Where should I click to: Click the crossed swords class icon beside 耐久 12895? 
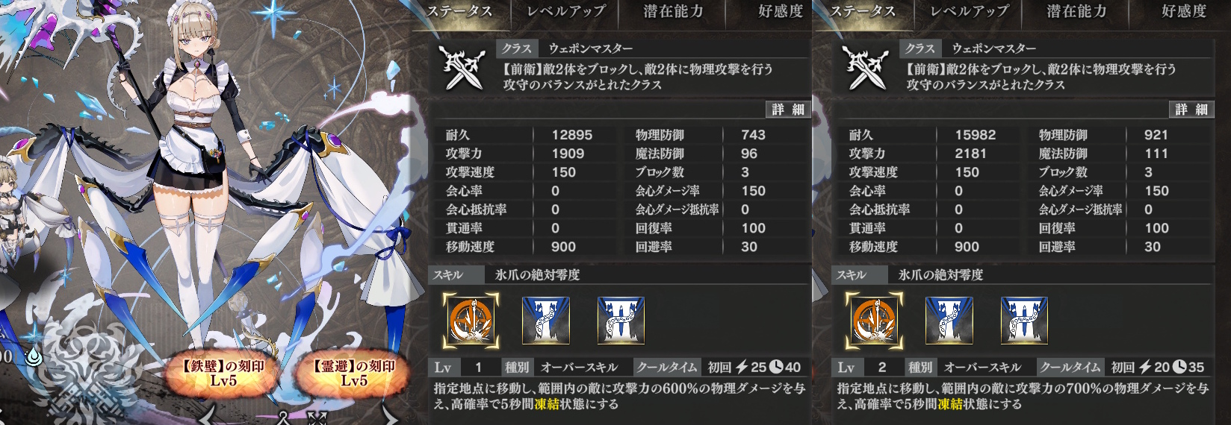pyautogui.click(x=463, y=67)
